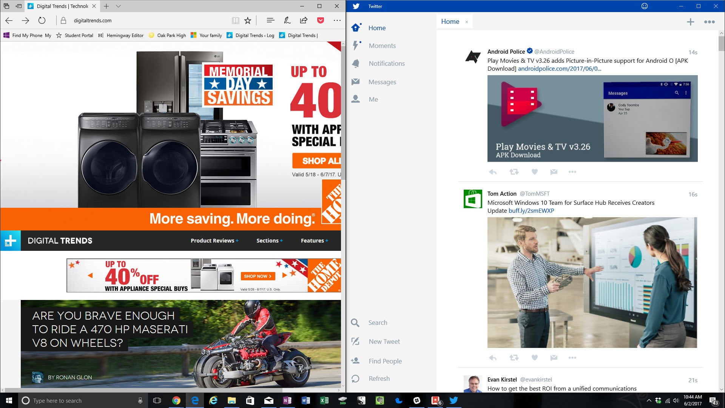This screenshot has width=725, height=408.
Task: Click the Digital Trends plus logo
Action: [x=11, y=241]
